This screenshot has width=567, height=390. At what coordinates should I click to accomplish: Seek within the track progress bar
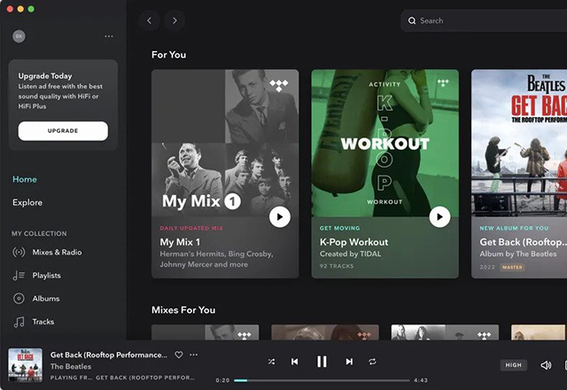[322, 380]
